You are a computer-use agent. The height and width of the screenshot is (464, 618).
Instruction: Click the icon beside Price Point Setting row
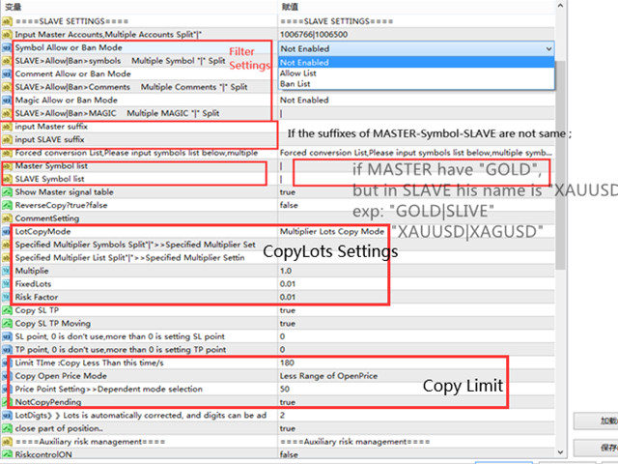7,389
